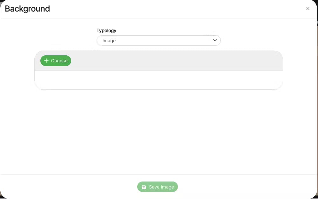Click the floppy disk icon beside Save Image
Viewport: 318px width, 199px height.
click(144, 187)
